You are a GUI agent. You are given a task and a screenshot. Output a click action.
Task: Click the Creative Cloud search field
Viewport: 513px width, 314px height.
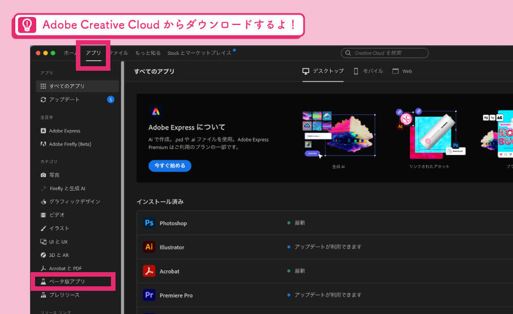[385, 53]
